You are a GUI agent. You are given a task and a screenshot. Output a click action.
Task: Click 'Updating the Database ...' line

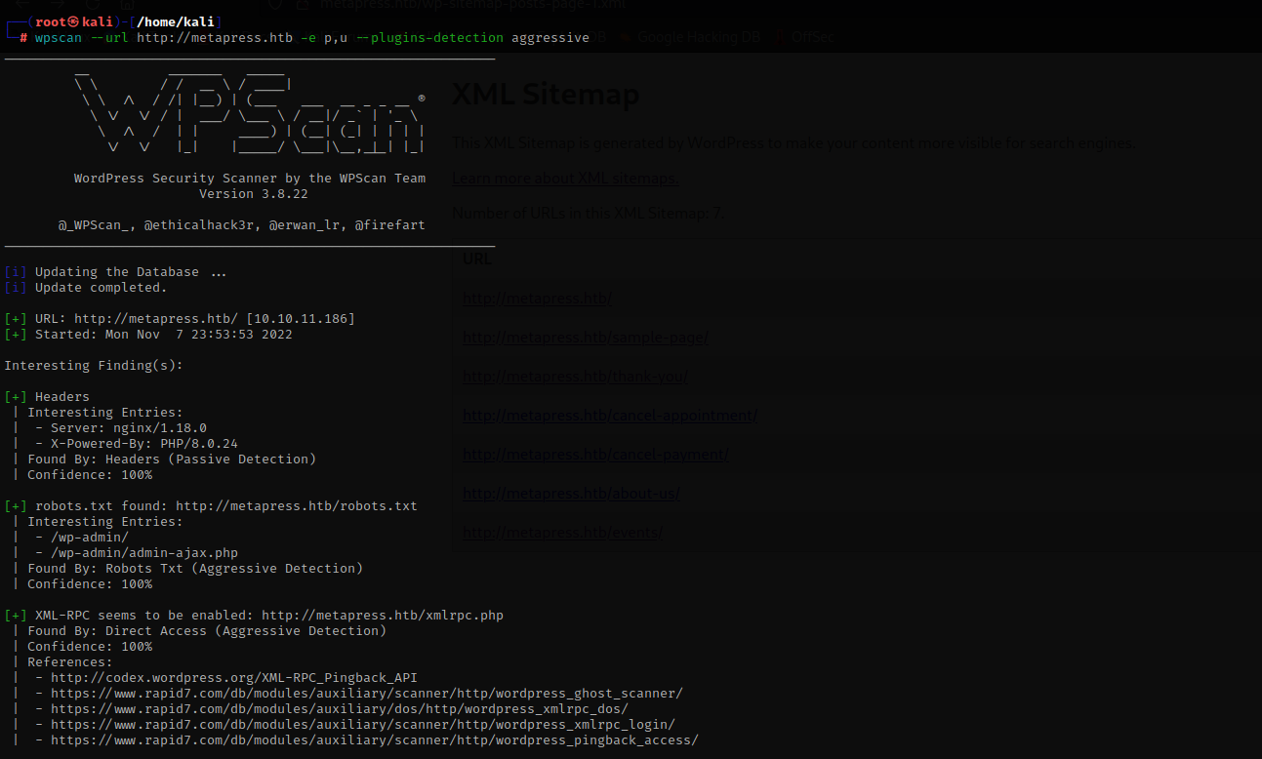coord(115,272)
